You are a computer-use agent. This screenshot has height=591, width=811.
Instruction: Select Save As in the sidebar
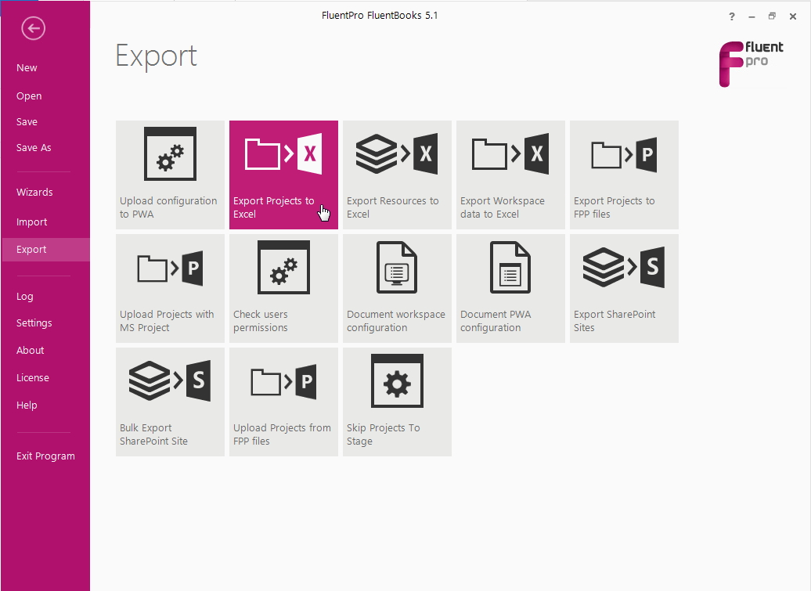[x=34, y=147]
